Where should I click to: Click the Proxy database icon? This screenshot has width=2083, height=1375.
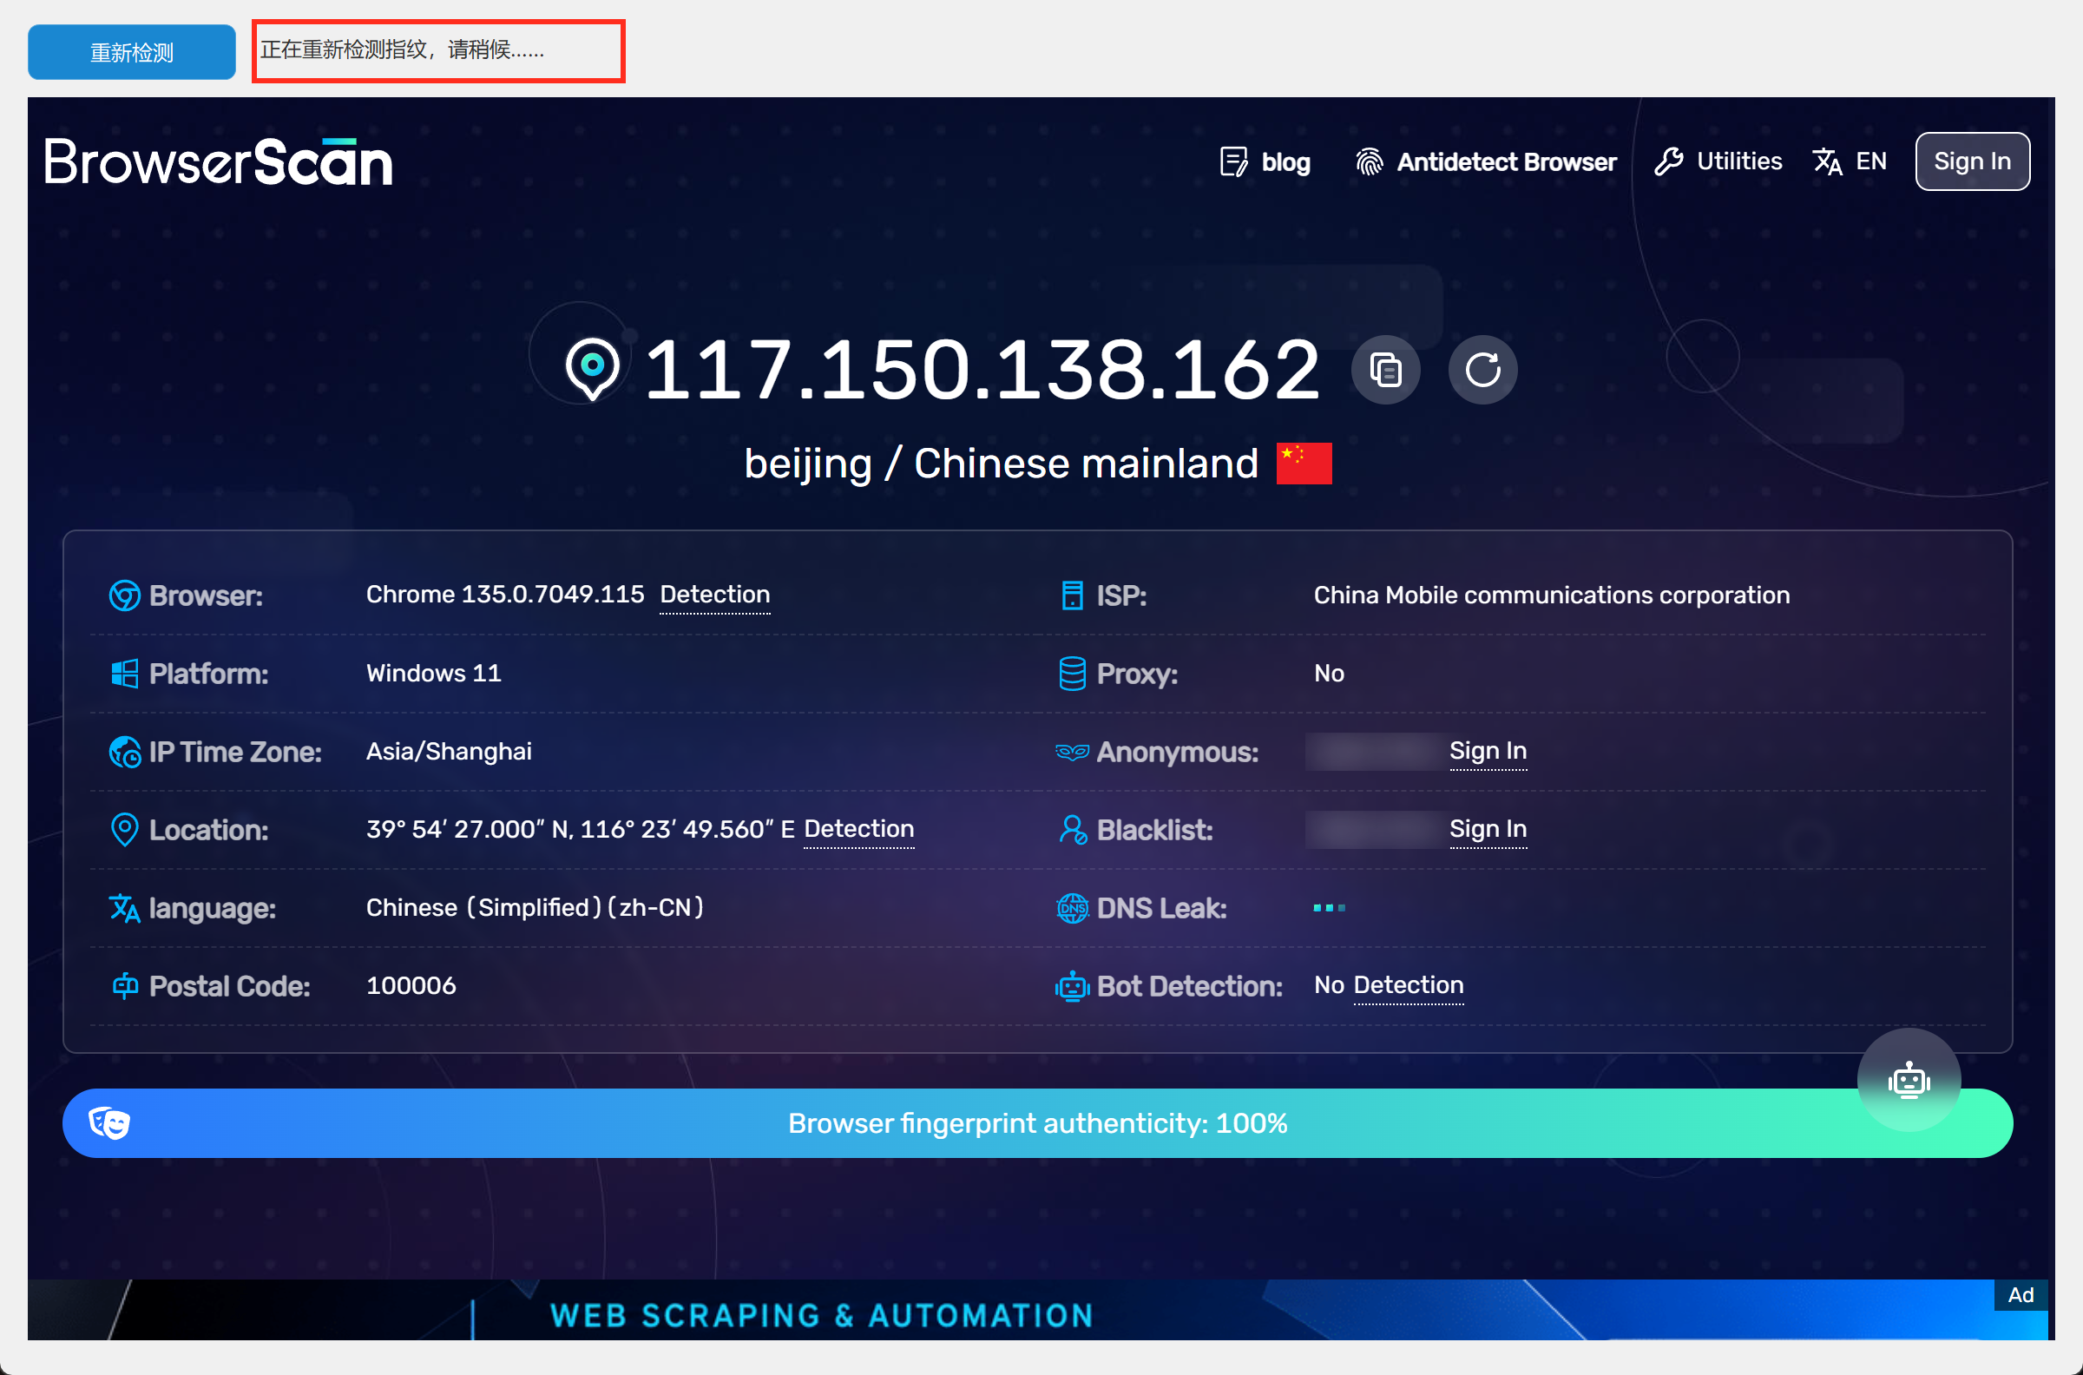[1072, 674]
